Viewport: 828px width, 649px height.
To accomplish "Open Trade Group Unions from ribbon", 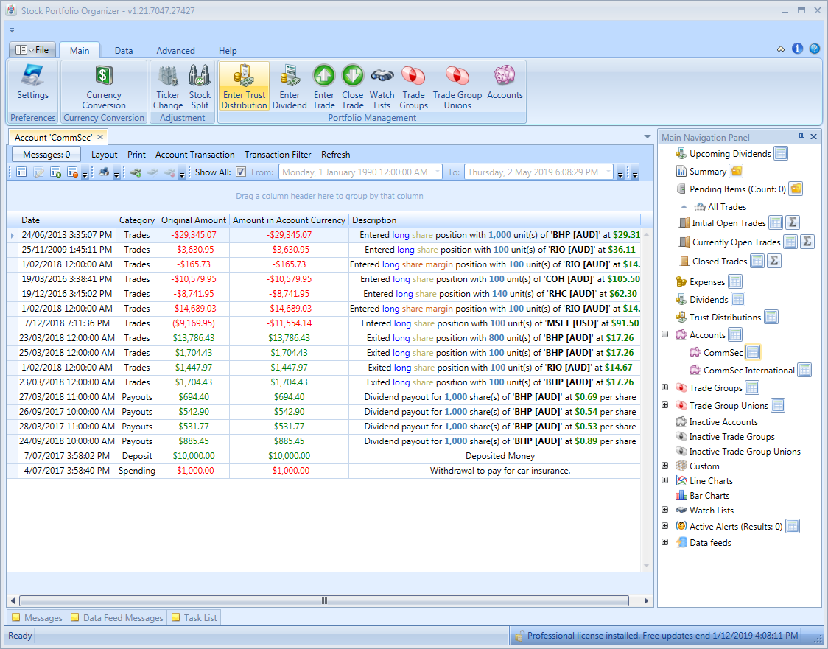I will click(x=457, y=86).
